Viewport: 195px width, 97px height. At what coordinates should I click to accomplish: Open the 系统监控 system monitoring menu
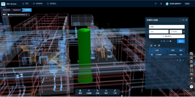[52, 4]
